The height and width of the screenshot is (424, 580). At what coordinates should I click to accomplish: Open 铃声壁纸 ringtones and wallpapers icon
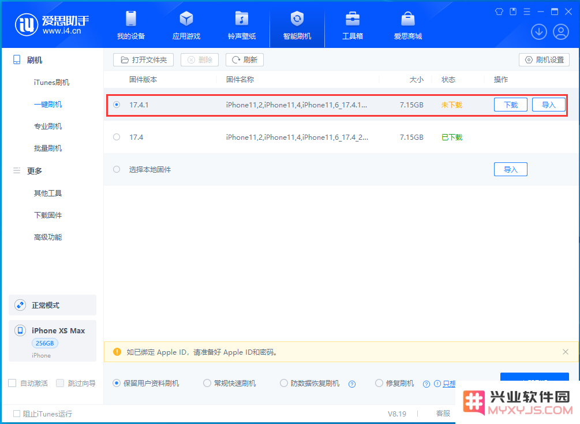[x=242, y=19]
